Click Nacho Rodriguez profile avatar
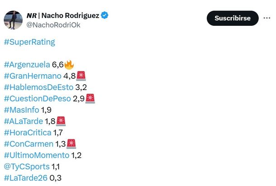The width and height of the screenshot is (276, 186). 13,20
